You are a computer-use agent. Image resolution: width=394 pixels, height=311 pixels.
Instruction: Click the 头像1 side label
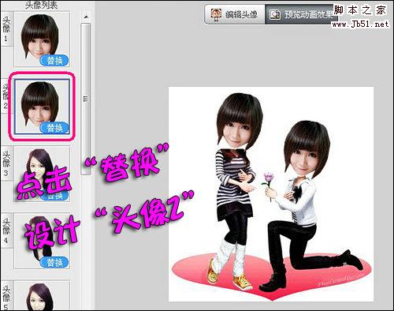point(7,29)
